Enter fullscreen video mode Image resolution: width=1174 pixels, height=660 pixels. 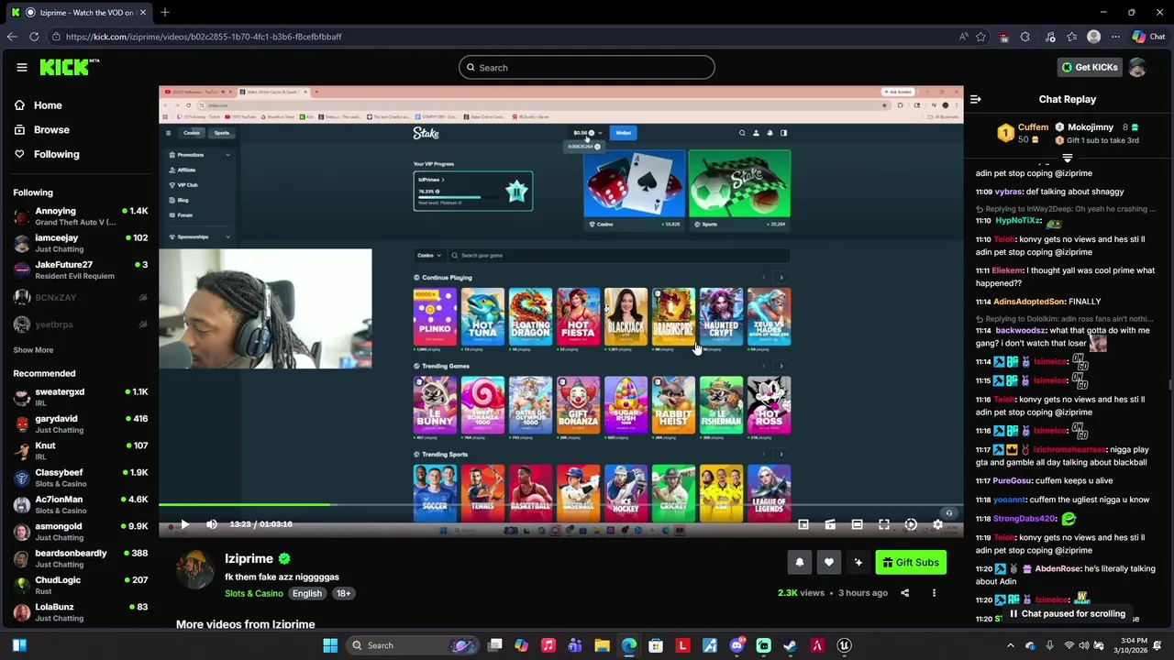pyautogui.click(x=884, y=524)
